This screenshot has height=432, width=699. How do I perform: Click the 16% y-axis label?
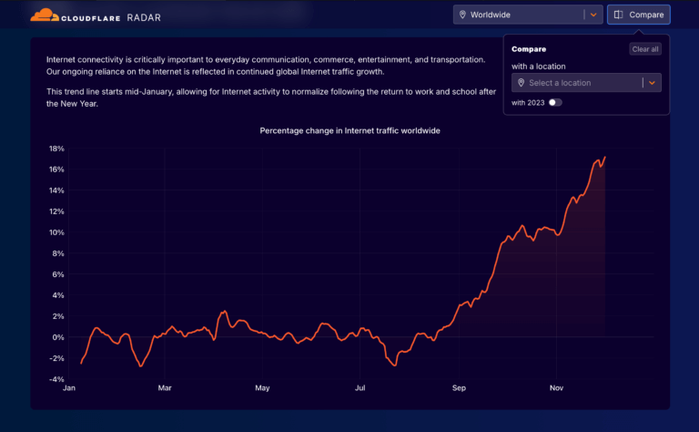[x=56, y=170]
